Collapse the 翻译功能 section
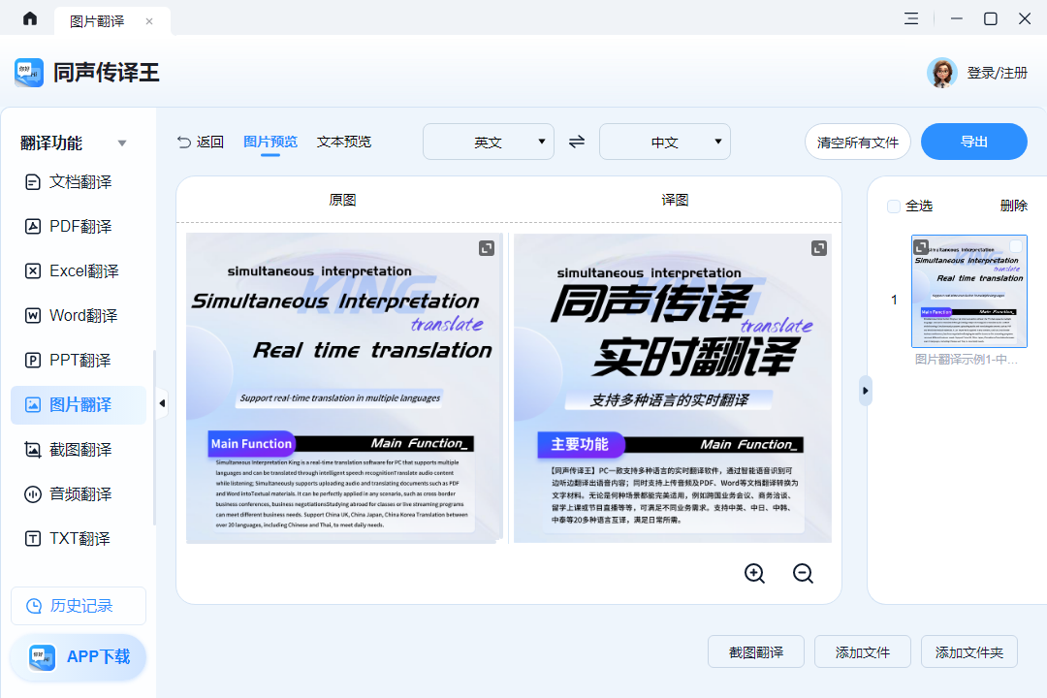The image size is (1047, 698). [121, 143]
